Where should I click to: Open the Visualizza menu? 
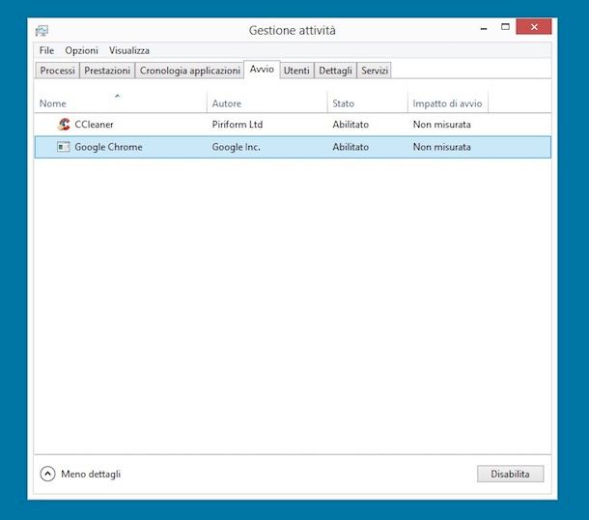tap(129, 50)
